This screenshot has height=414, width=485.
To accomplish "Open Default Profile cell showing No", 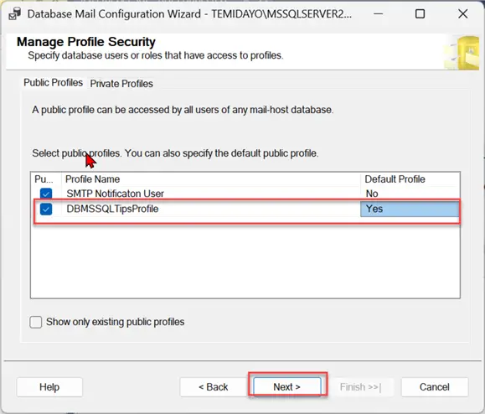I will 410,194.
